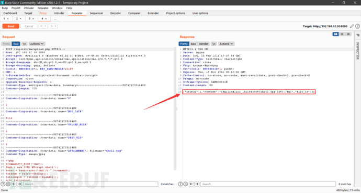Edit target with the pencil icon

[x=352, y=26]
